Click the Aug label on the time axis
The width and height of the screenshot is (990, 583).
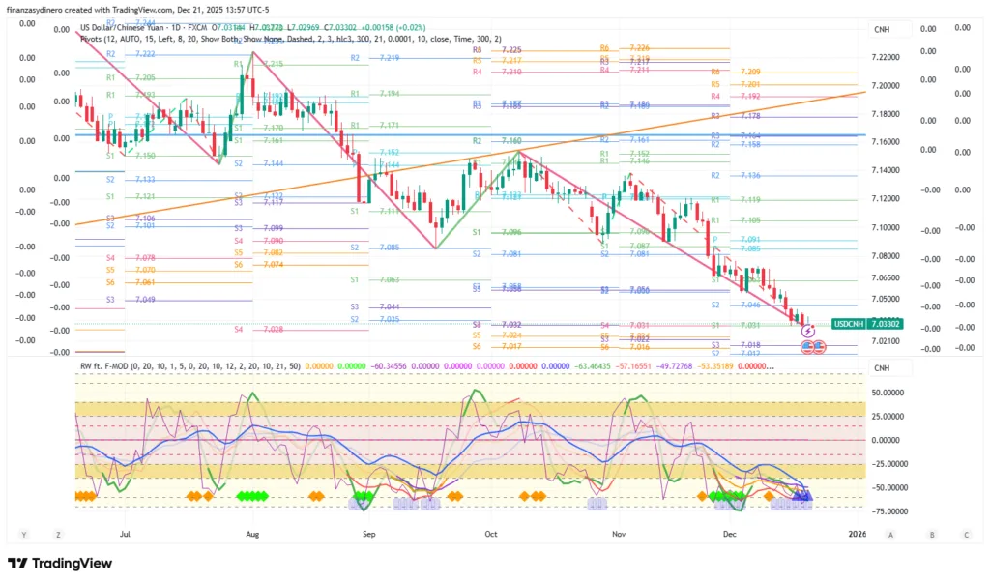point(252,533)
